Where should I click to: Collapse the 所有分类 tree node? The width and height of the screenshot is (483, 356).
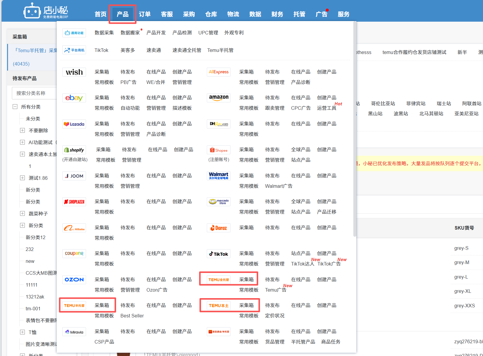(15, 107)
